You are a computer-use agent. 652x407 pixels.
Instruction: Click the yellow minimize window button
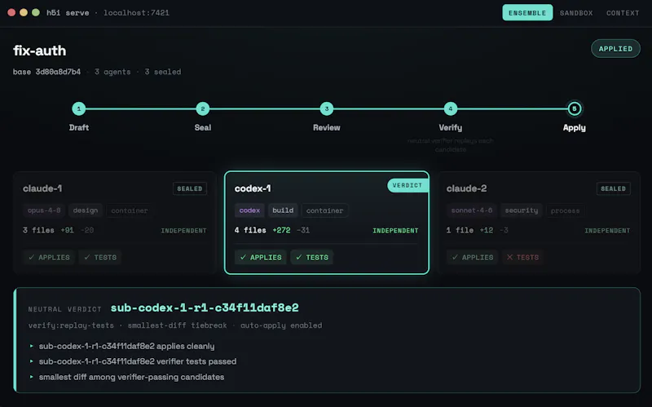(x=24, y=12)
